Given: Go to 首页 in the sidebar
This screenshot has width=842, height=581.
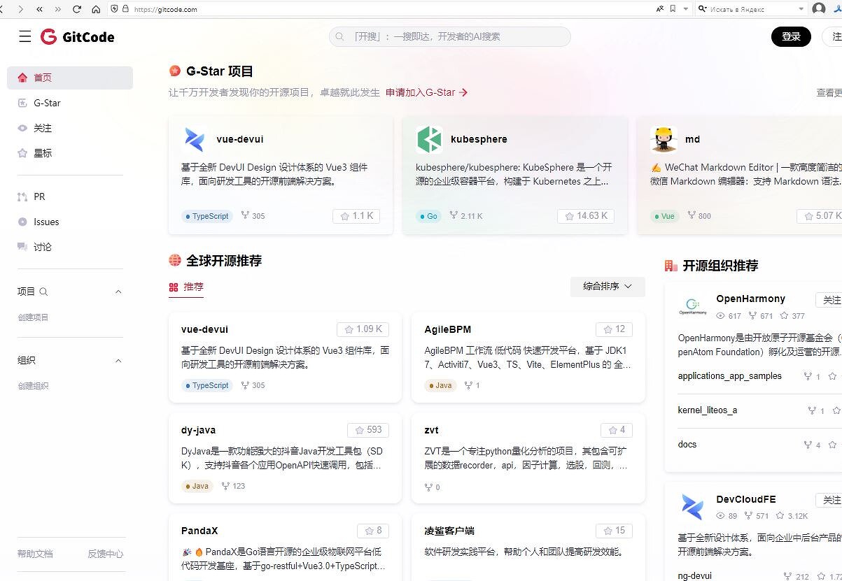Looking at the screenshot, I should click(70, 78).
